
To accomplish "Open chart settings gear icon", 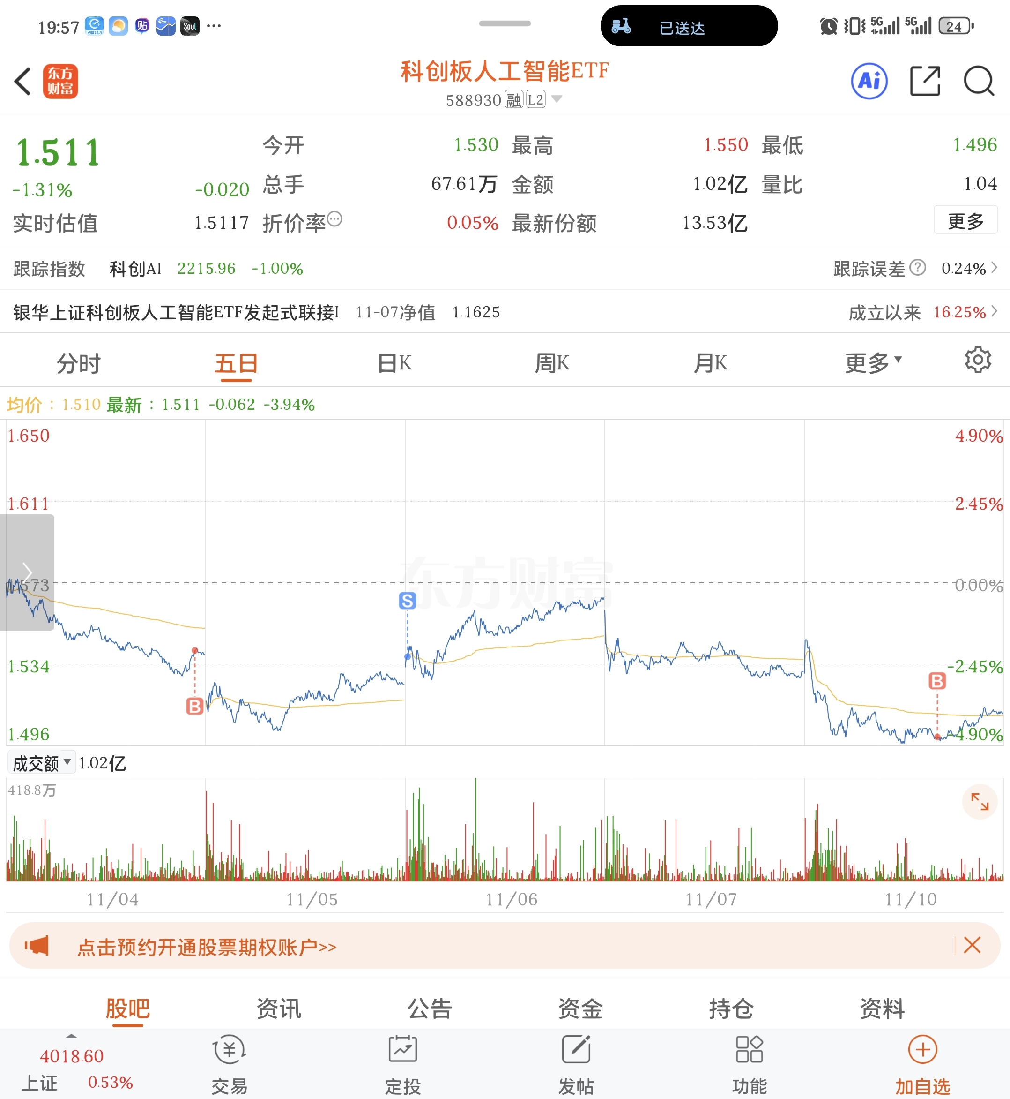I will tap(977, 361).
